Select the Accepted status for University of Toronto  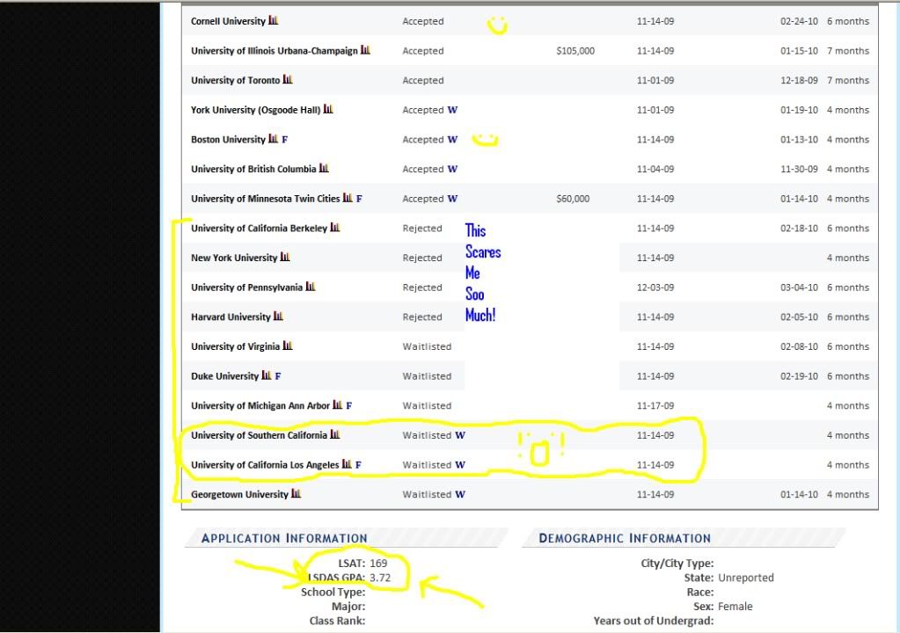[423, 80]
